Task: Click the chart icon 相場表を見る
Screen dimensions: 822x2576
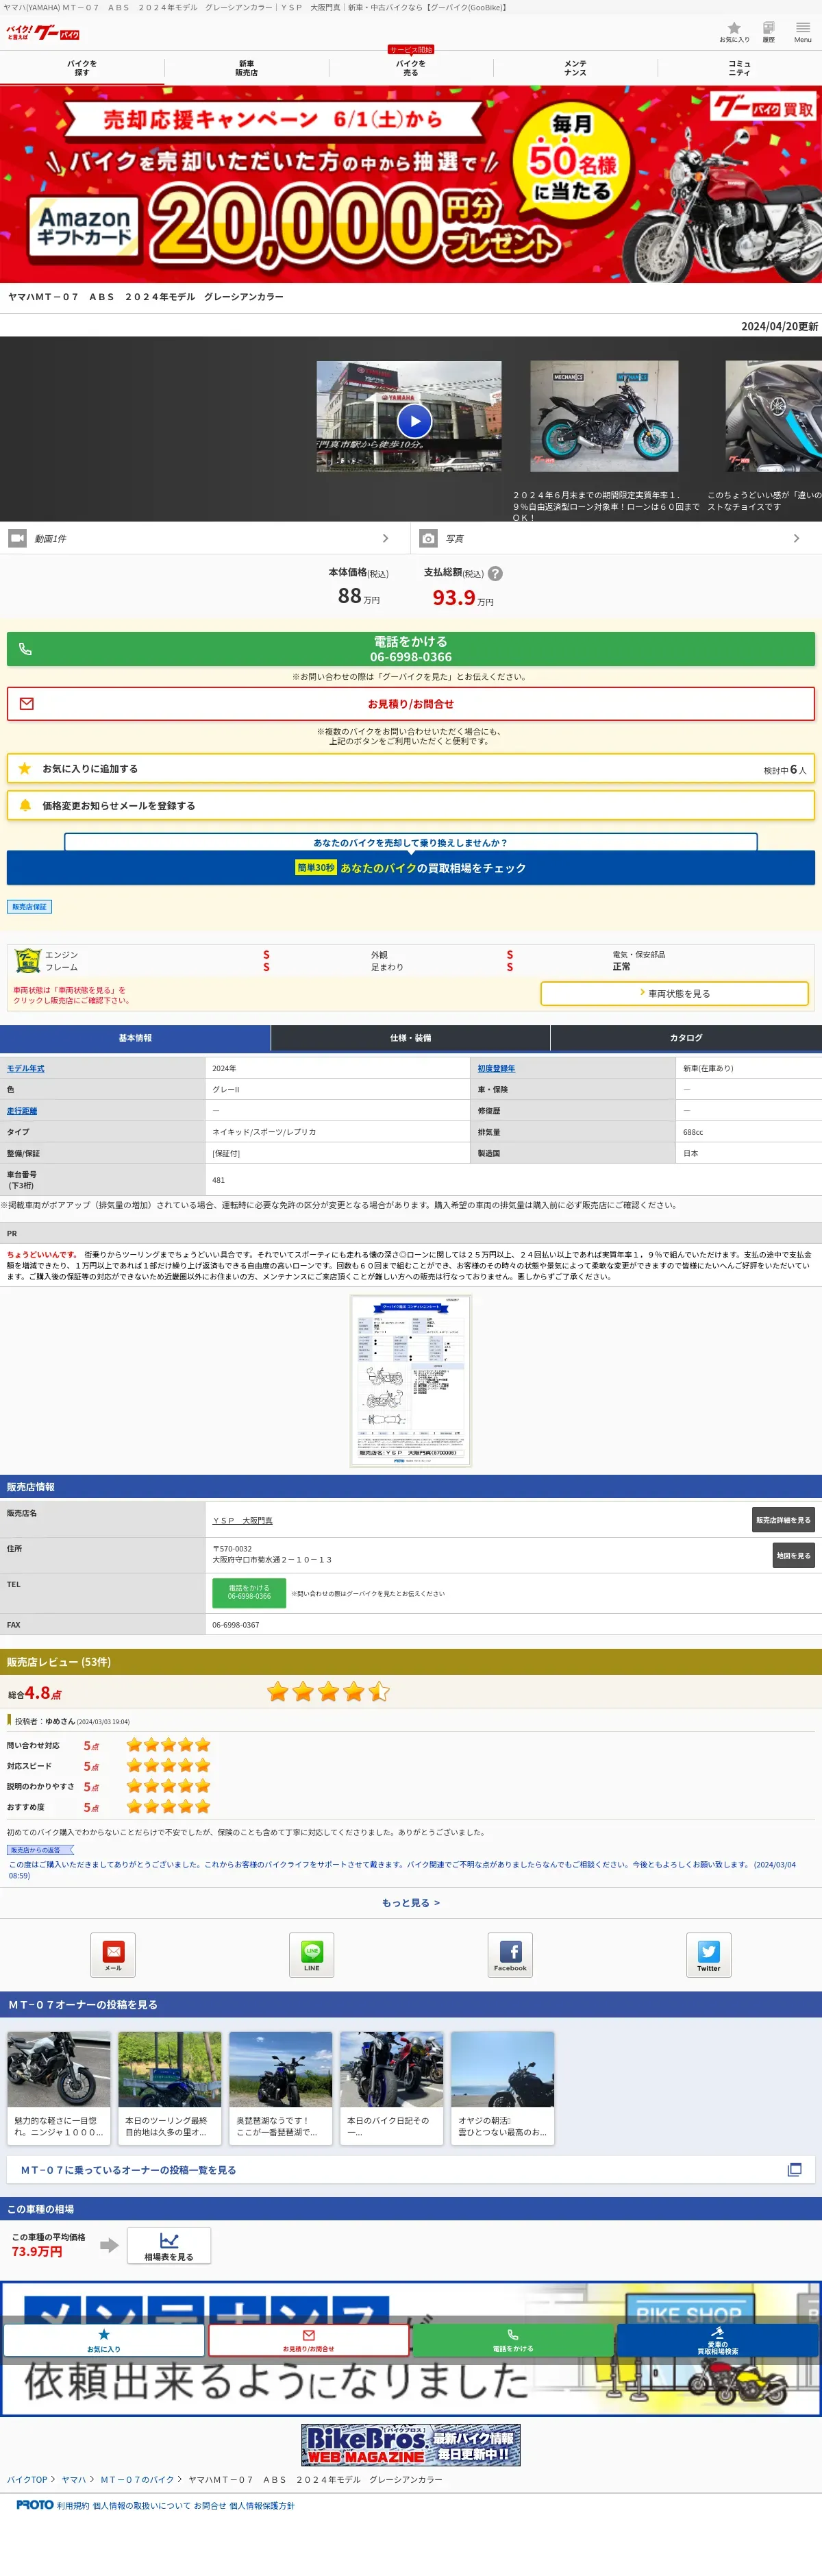Action: (169, 2245)
